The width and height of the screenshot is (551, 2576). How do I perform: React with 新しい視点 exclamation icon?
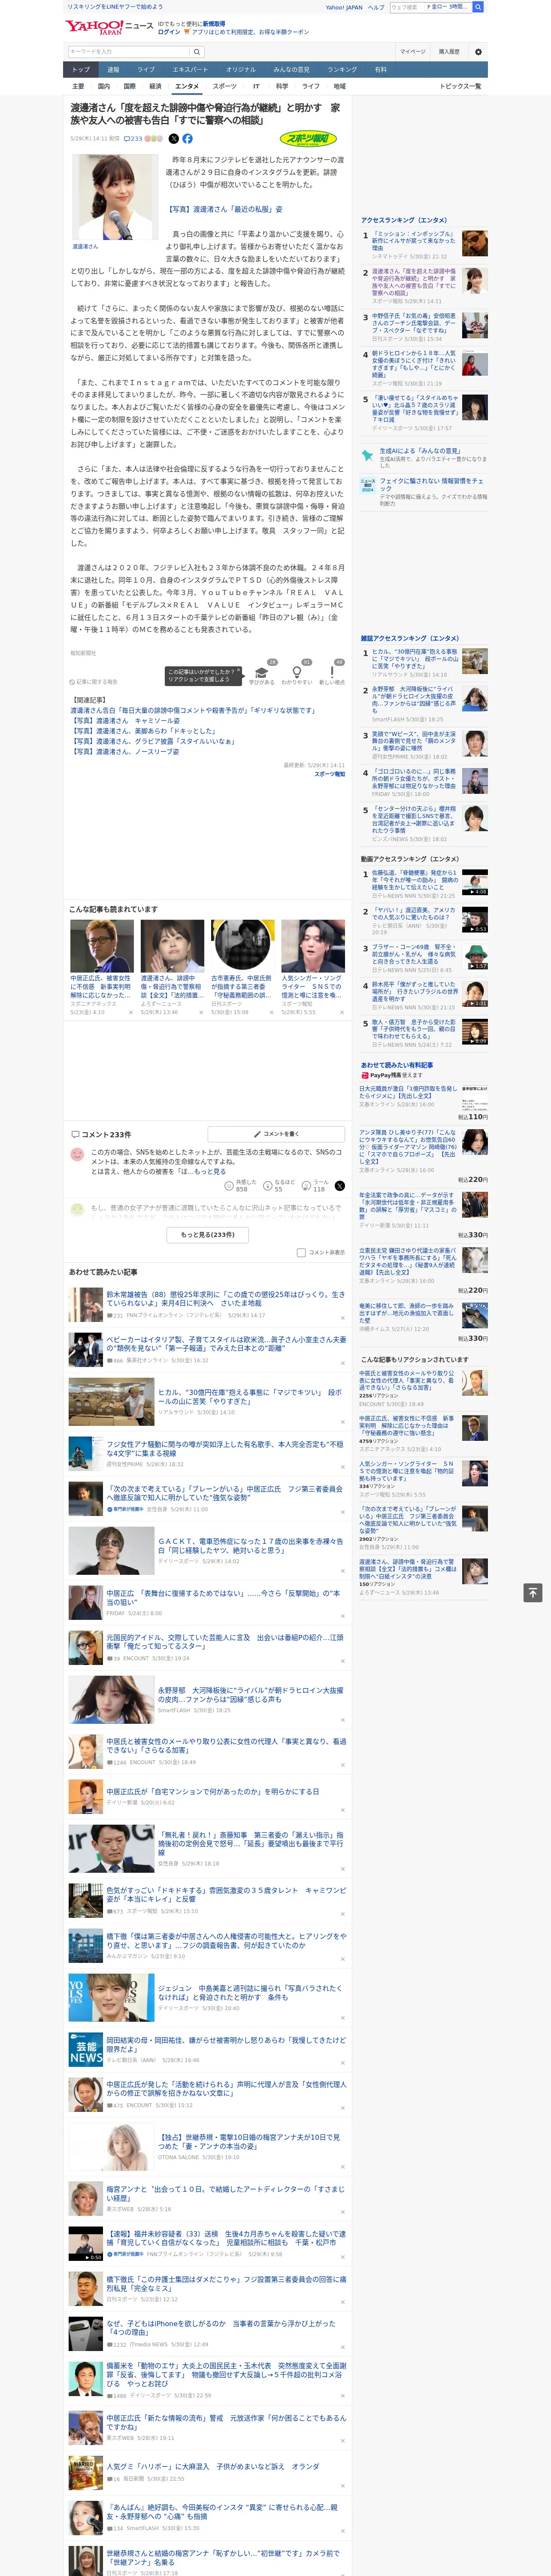coord(332,672)
